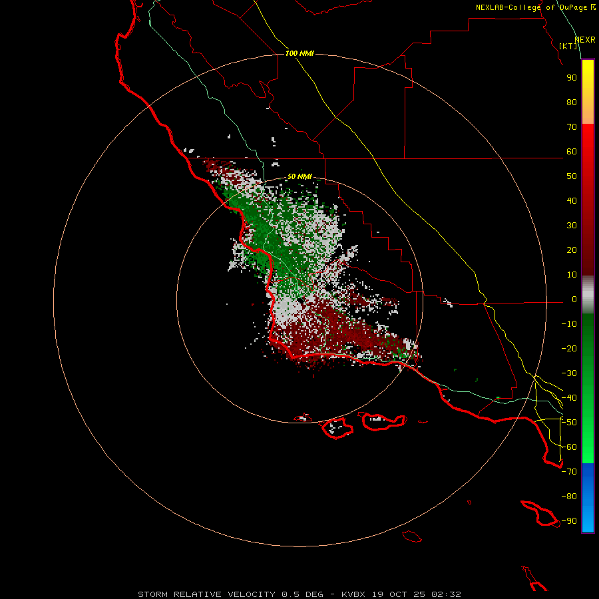Click the positive 10 value on velocity scale
599x599 pixels.
click(x=572, y=275)
